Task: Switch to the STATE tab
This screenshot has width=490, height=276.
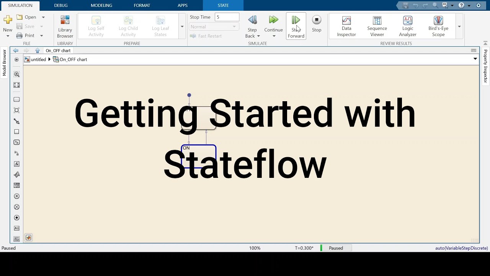Action: pyautogui.click(x=223, y=5)
